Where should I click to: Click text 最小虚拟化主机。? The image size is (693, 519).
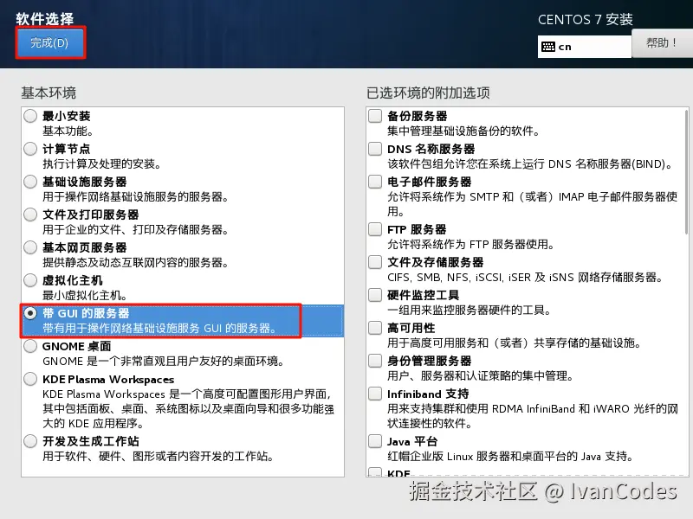click(85, 295)
